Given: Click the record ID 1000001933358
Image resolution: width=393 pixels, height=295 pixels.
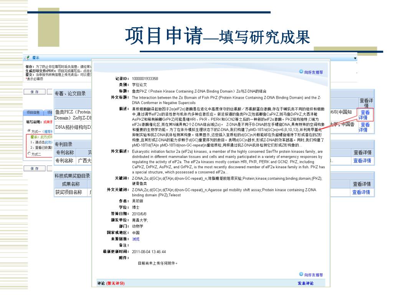Looking at the screenshot, I should pyautogui.click(x=145, y=78).
